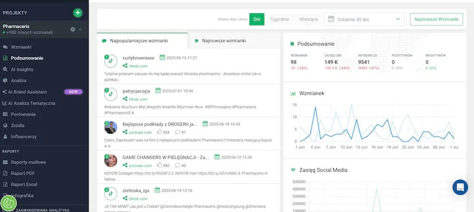Open Wzmianki in the sidebar
Screen dimensions: 474x212
click(x=21, y=47)
